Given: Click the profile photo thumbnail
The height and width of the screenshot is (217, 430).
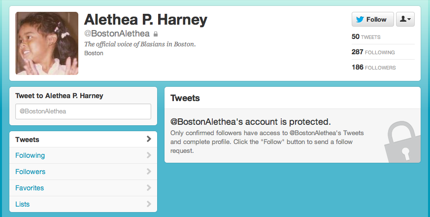Looking at the screenshot, I should 47,43.
